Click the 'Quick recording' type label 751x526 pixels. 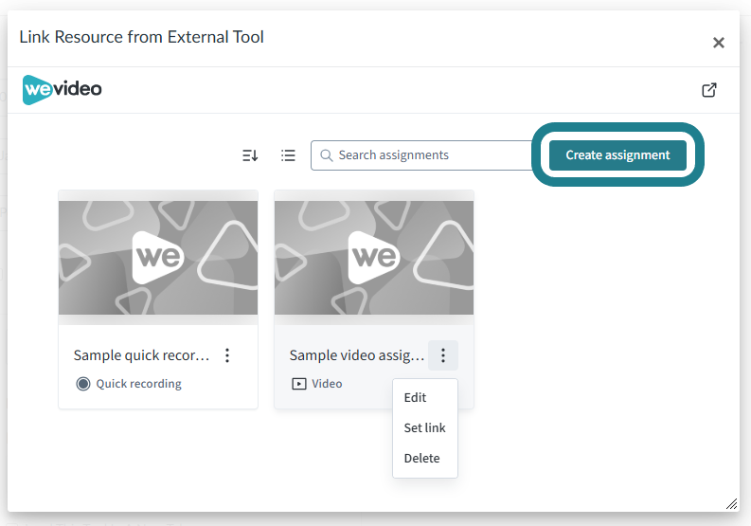click(x=139, y=384)
